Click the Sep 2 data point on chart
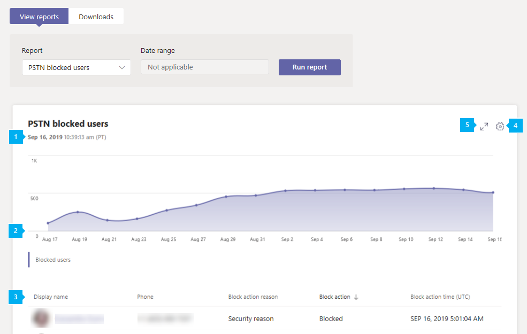 285,191
